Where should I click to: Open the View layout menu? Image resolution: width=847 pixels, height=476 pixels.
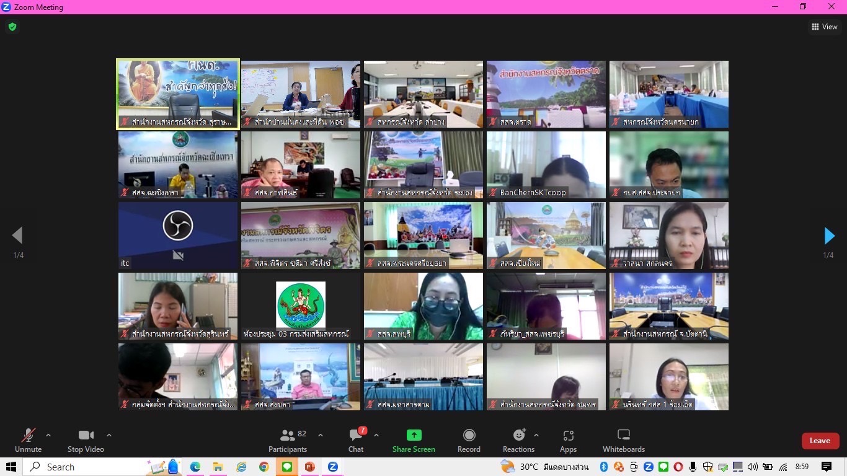[824, 27]
